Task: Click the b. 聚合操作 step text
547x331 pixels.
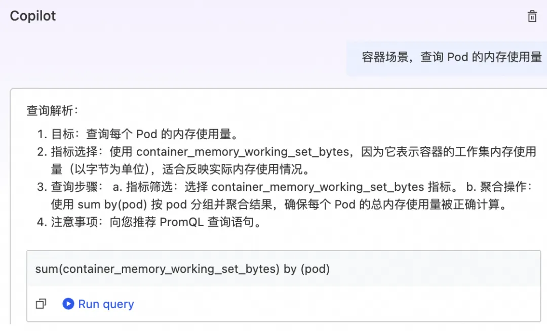Action: click(x=499, y=187)
